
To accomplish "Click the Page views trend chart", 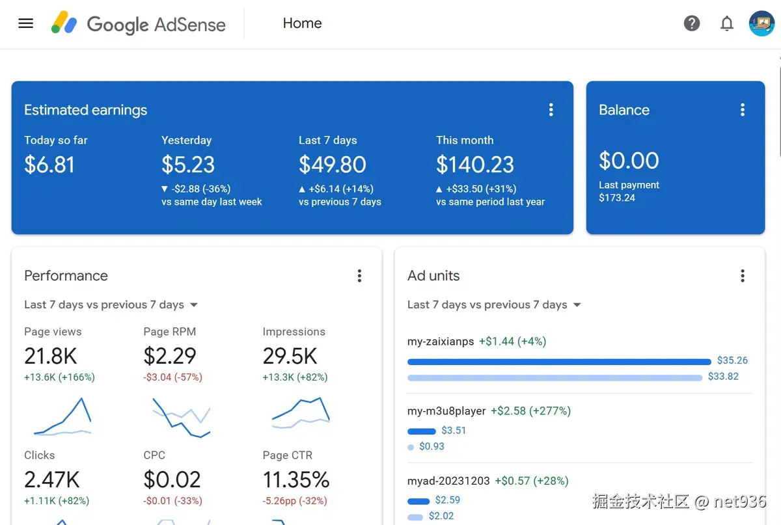I will click(x=62, y=416).
